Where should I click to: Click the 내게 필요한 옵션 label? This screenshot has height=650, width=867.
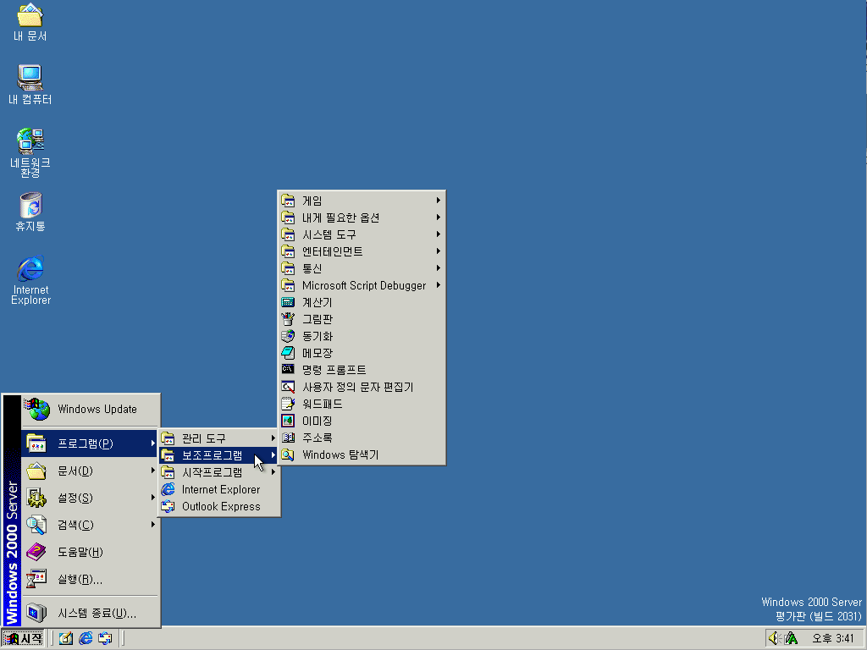[340, 218]
